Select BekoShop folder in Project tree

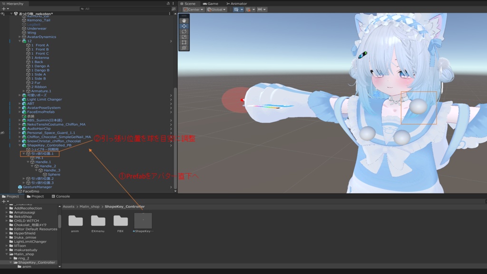point(23,216)
